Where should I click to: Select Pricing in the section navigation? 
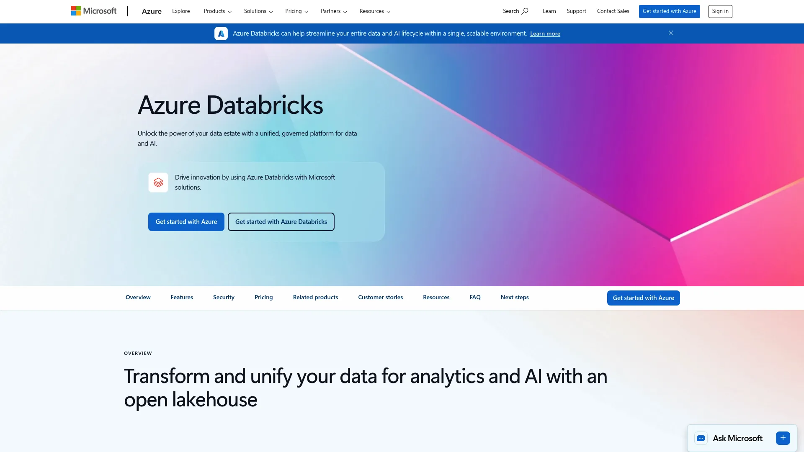(264, 298)
